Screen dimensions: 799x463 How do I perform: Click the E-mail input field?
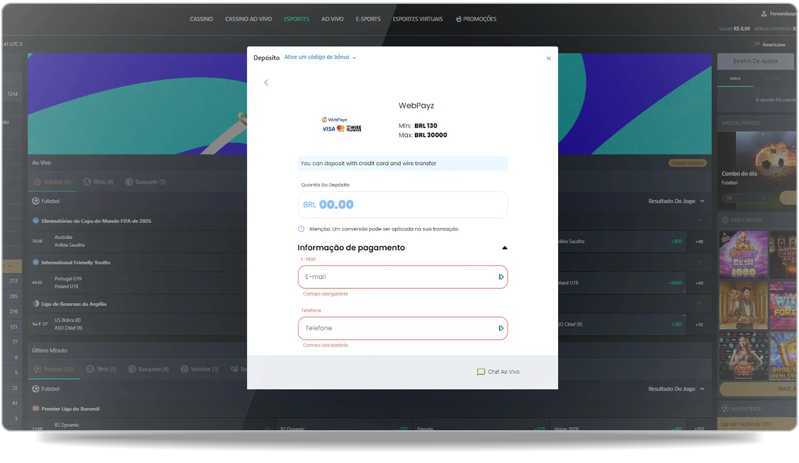(402, 277)
